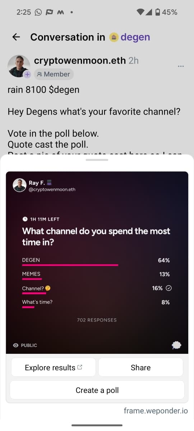The width and height of the screenshot is (194, 431).
Task: Tap the Member badge
Action: [54, 74]
